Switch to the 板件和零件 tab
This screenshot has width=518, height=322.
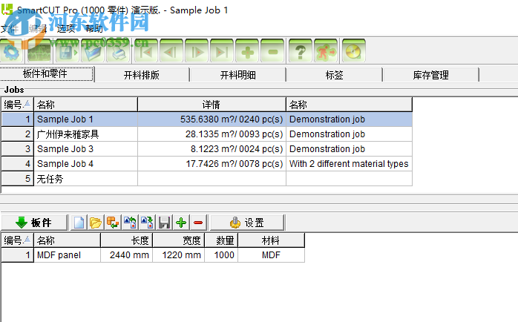[47, 74]
